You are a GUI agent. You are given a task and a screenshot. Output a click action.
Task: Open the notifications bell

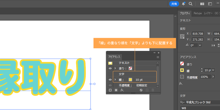pyautogui.click(x=184, y=4)
